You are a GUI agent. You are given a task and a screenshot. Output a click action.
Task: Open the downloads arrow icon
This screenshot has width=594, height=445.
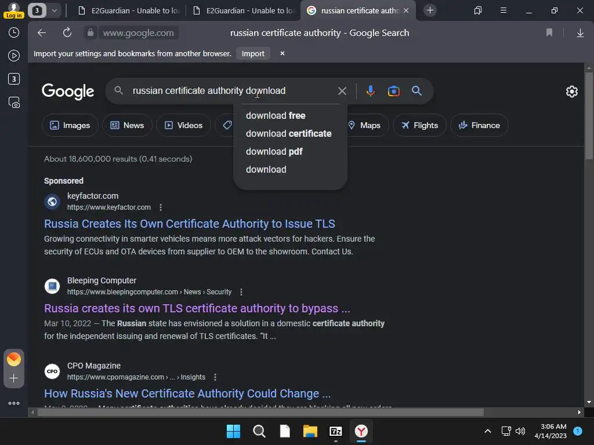pyautogui.click(x=580, y=33)
